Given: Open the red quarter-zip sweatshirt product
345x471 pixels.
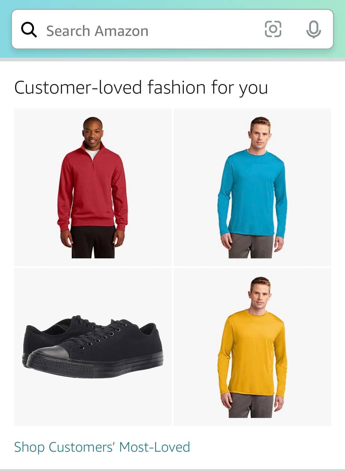Looking at the screenshot, I should pyautogui.click(x=93, y=187).
